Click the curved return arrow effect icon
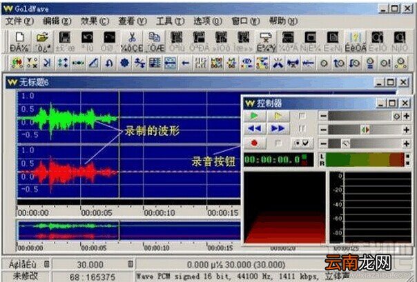The height and width of the screenshot is (282, 417). 109,63
